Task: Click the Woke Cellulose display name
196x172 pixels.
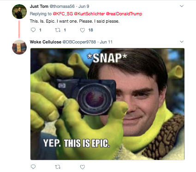Action: pyautogui.click(x=46, y=42)
